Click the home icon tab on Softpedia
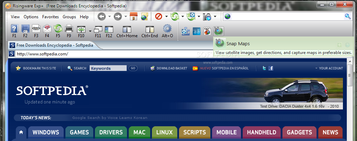357x141 pixels. pos(21,132)
